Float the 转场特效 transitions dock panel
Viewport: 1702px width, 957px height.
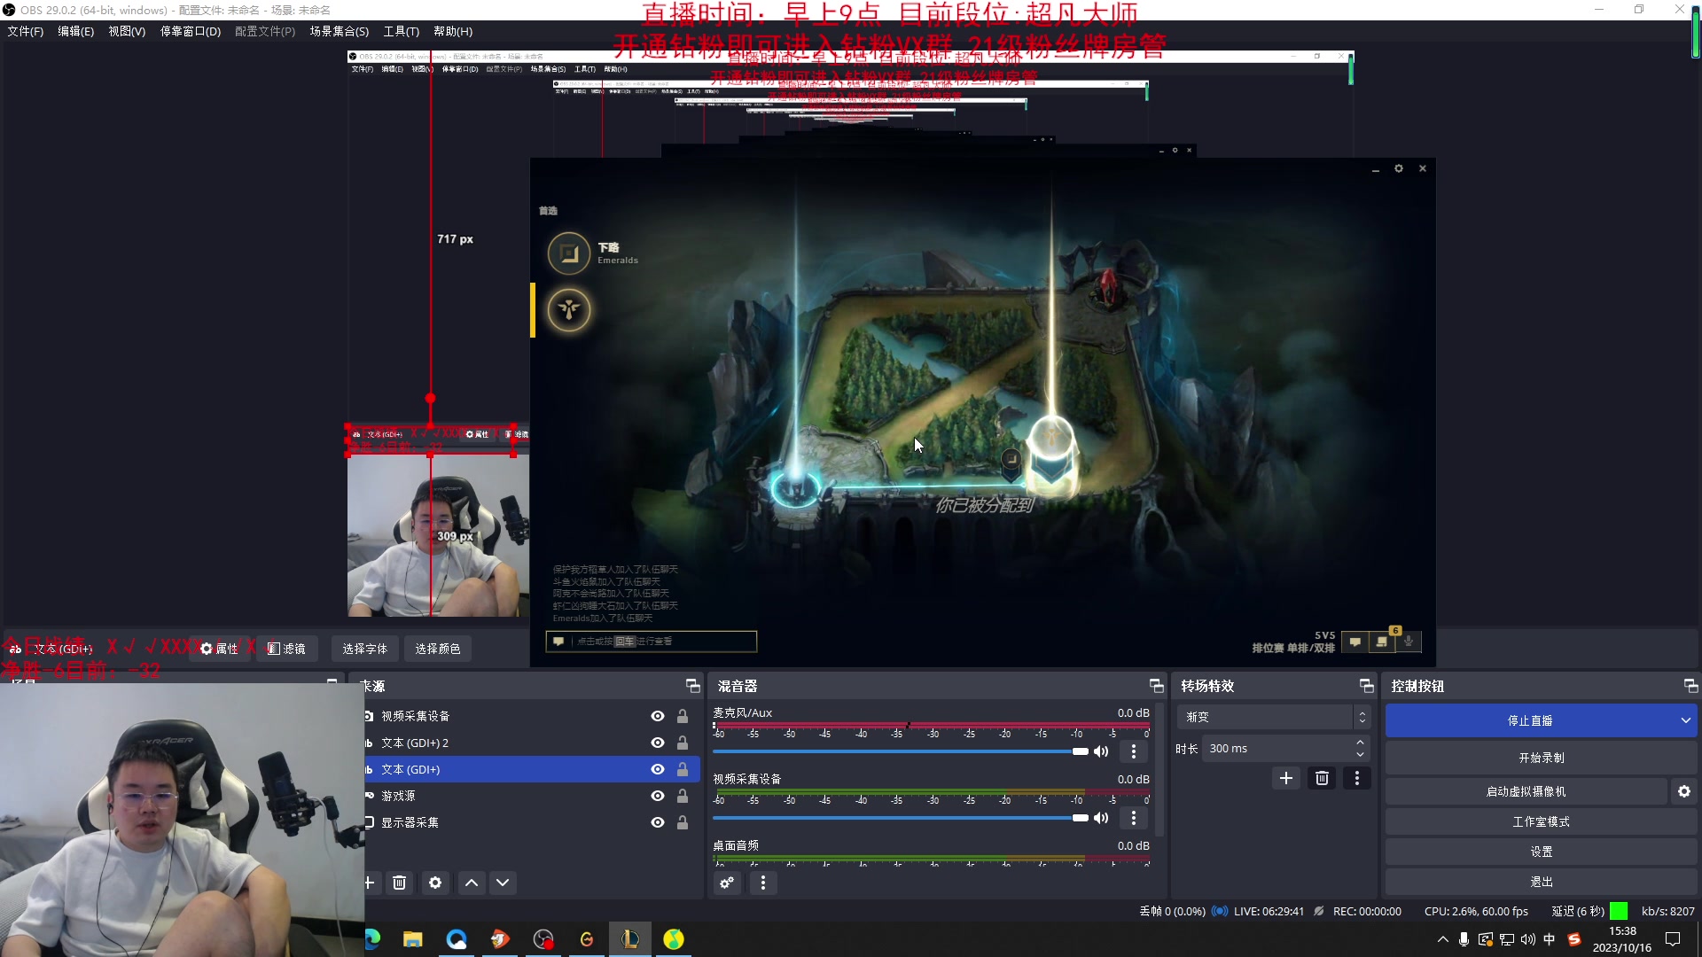(x=1367, y=686)
